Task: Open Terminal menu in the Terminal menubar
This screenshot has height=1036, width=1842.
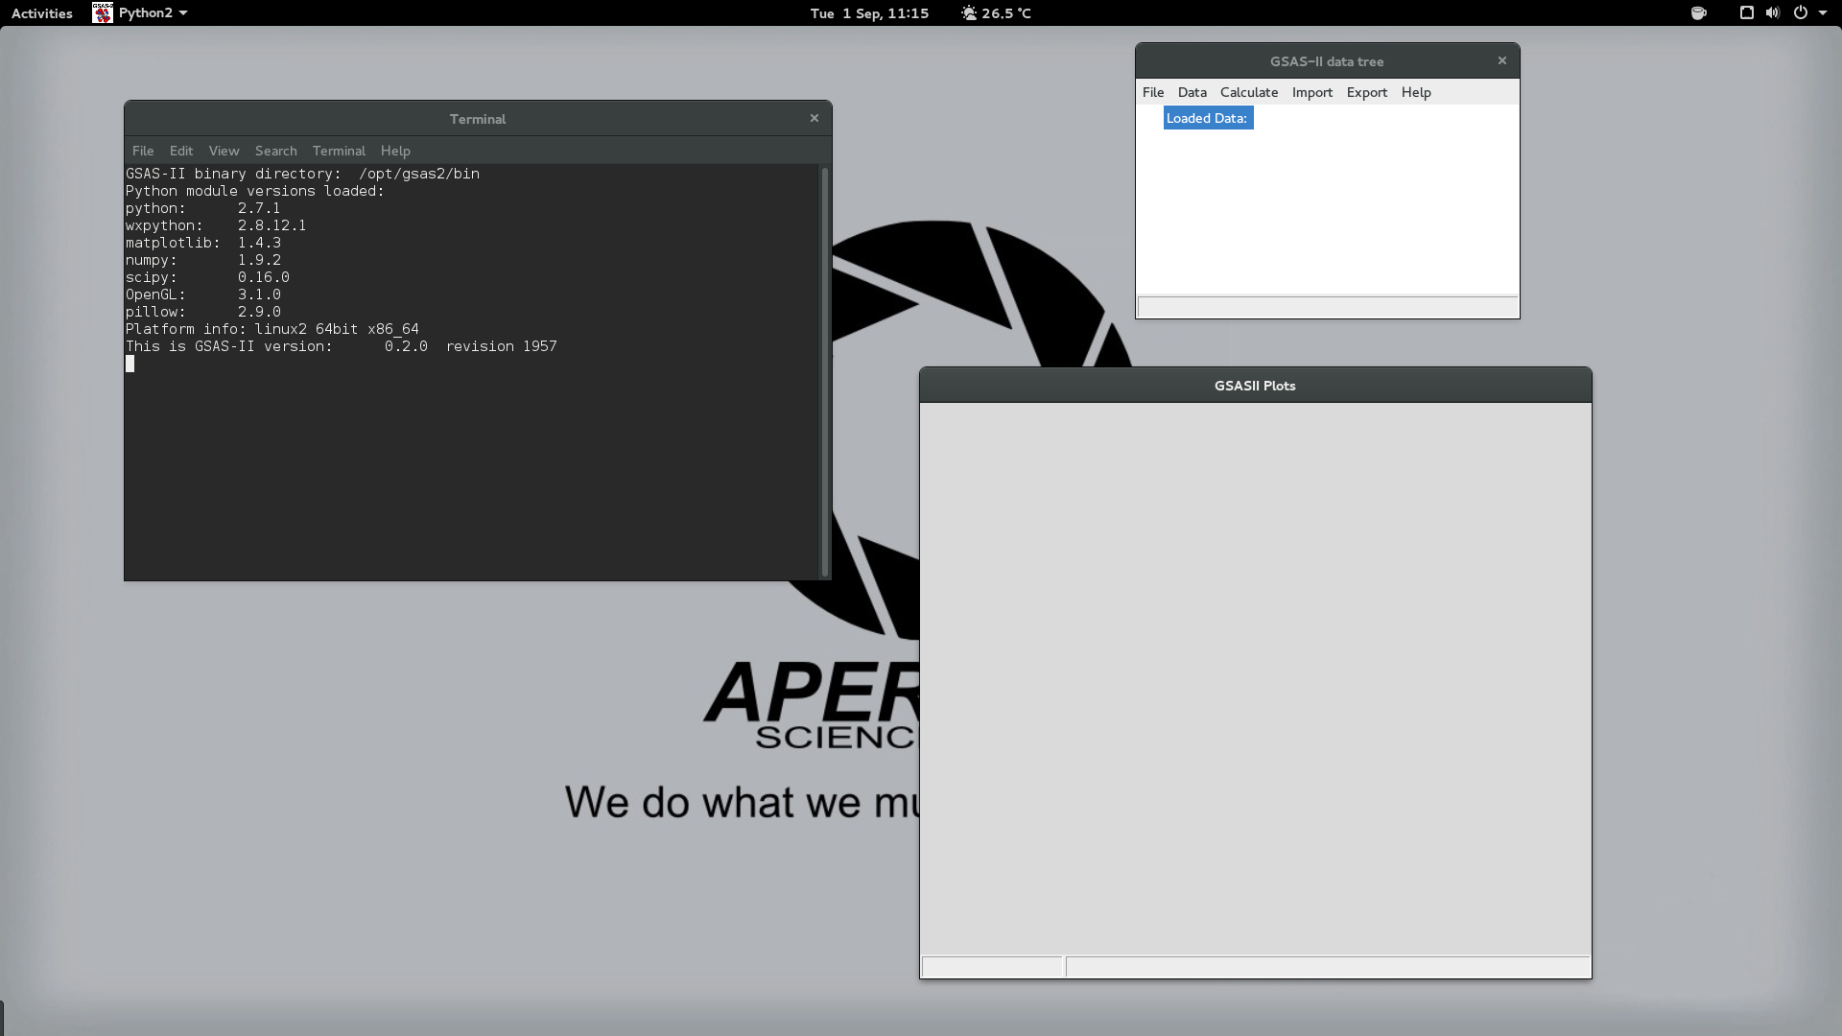Action: [x=339, y=151]
